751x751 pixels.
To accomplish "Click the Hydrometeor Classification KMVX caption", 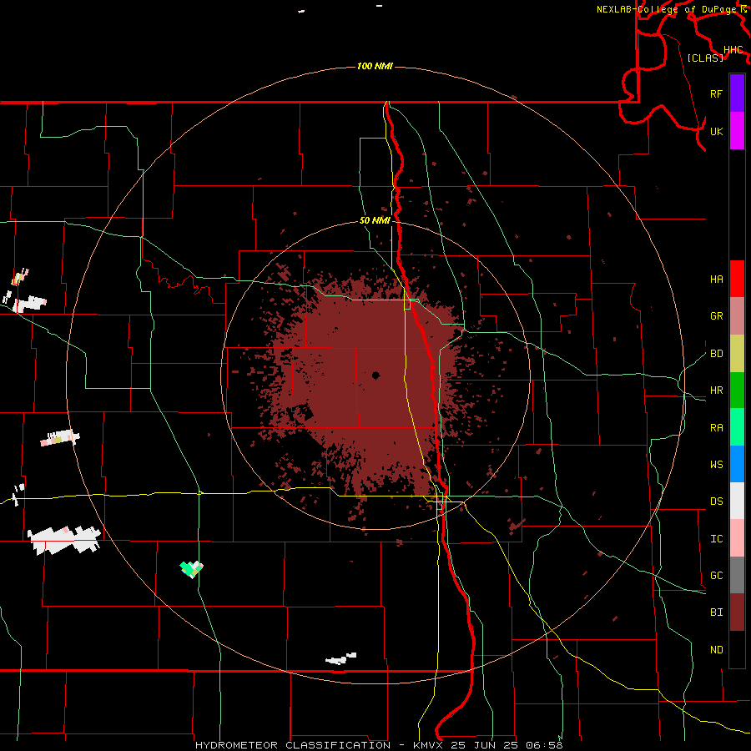I will click(x=379, y=745).
